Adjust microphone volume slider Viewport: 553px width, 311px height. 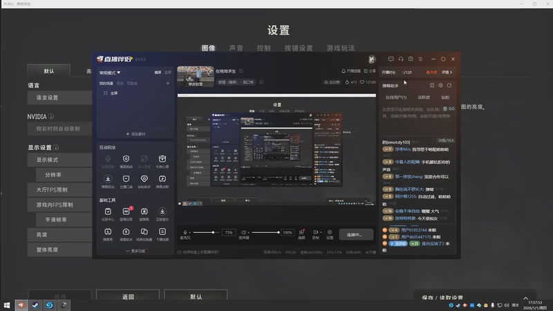click(x=205, y=232)
